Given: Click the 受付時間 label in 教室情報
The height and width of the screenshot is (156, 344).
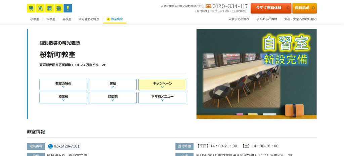Looking at the screenshot, I should coord(184,146).
